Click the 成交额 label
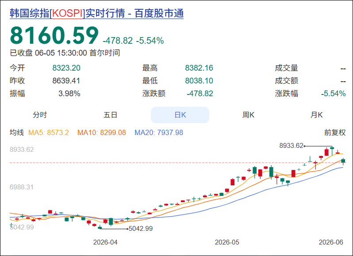The width and height of the screenshot is (353, 256). (x=286, y=81)
